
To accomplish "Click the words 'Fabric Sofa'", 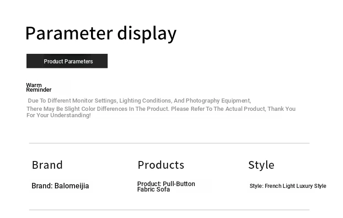I will coord(154,190).
